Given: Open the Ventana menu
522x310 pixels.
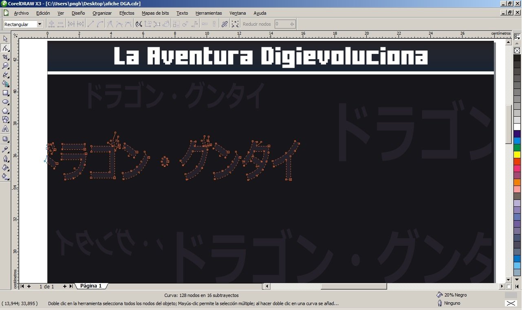Looking at the screenshot, I should pos(238,13).
